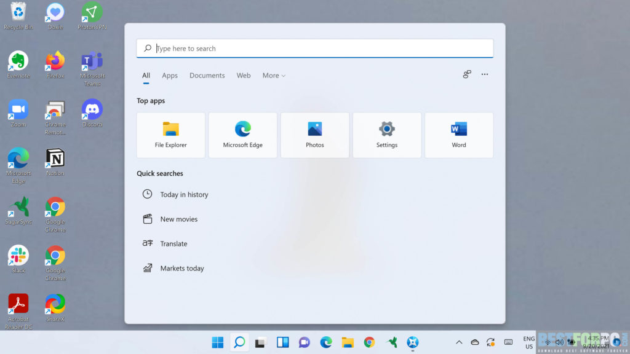Open Task View from the taskbar
Viewport: 630px width, 354px height.
click(261, 342)
